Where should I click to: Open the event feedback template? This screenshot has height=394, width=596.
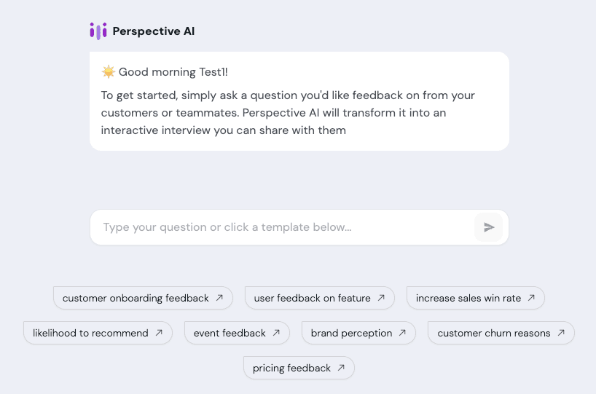tap(230, 333)
